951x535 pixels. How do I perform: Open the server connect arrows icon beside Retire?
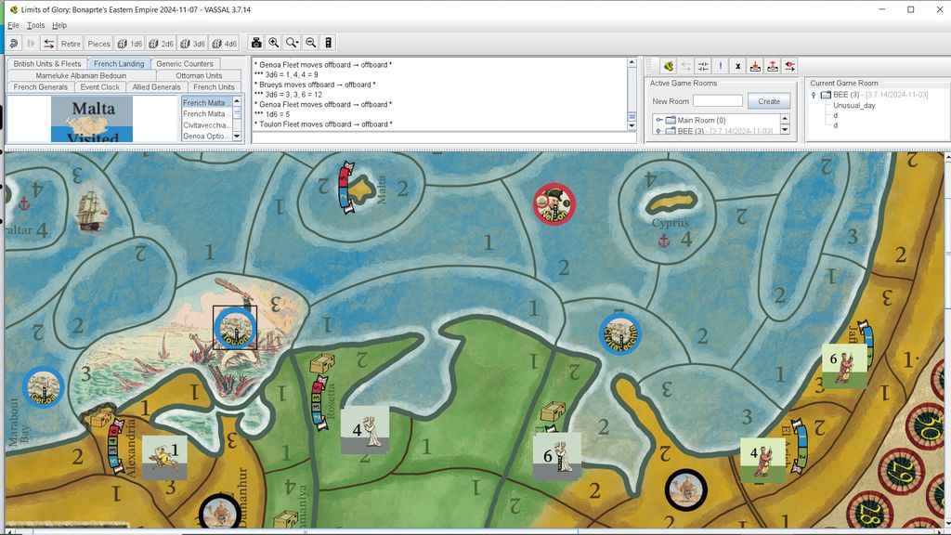coord(48,43)
